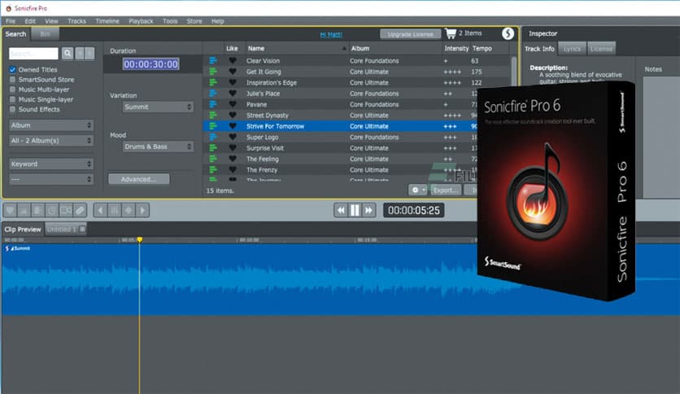The width and height of the screenshot is (680, 394).
Task: Click the Duration timecode field
Action: tap(150, 64)
